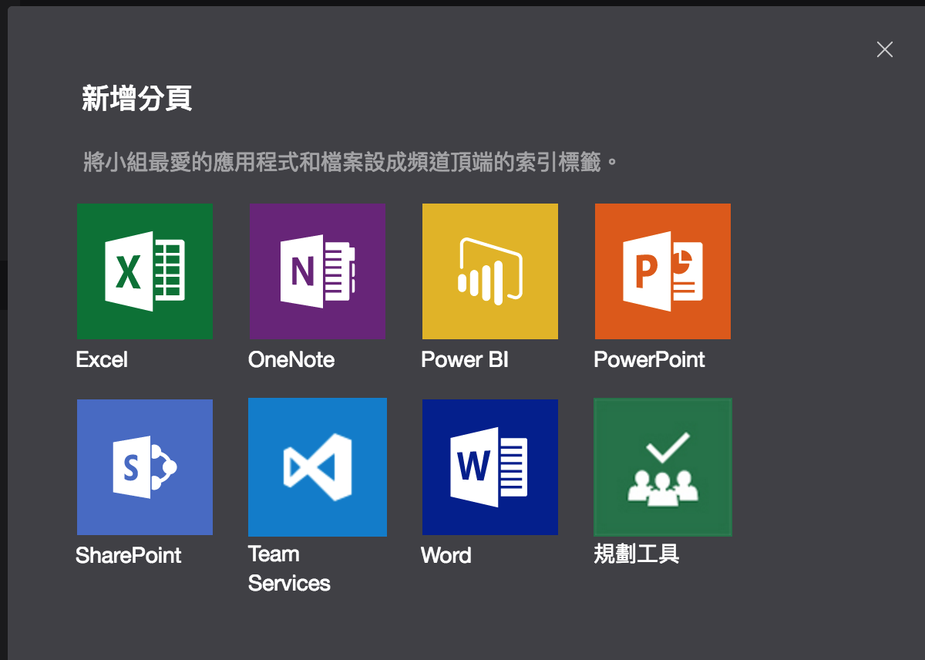Click the 規劃工具 label text
Viewport: 925px width, 660px height.
(637, 554)
